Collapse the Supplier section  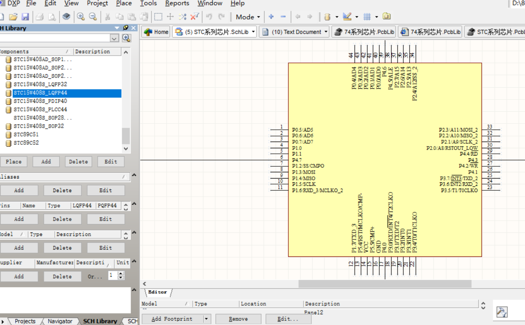click(x=134, y=261)
